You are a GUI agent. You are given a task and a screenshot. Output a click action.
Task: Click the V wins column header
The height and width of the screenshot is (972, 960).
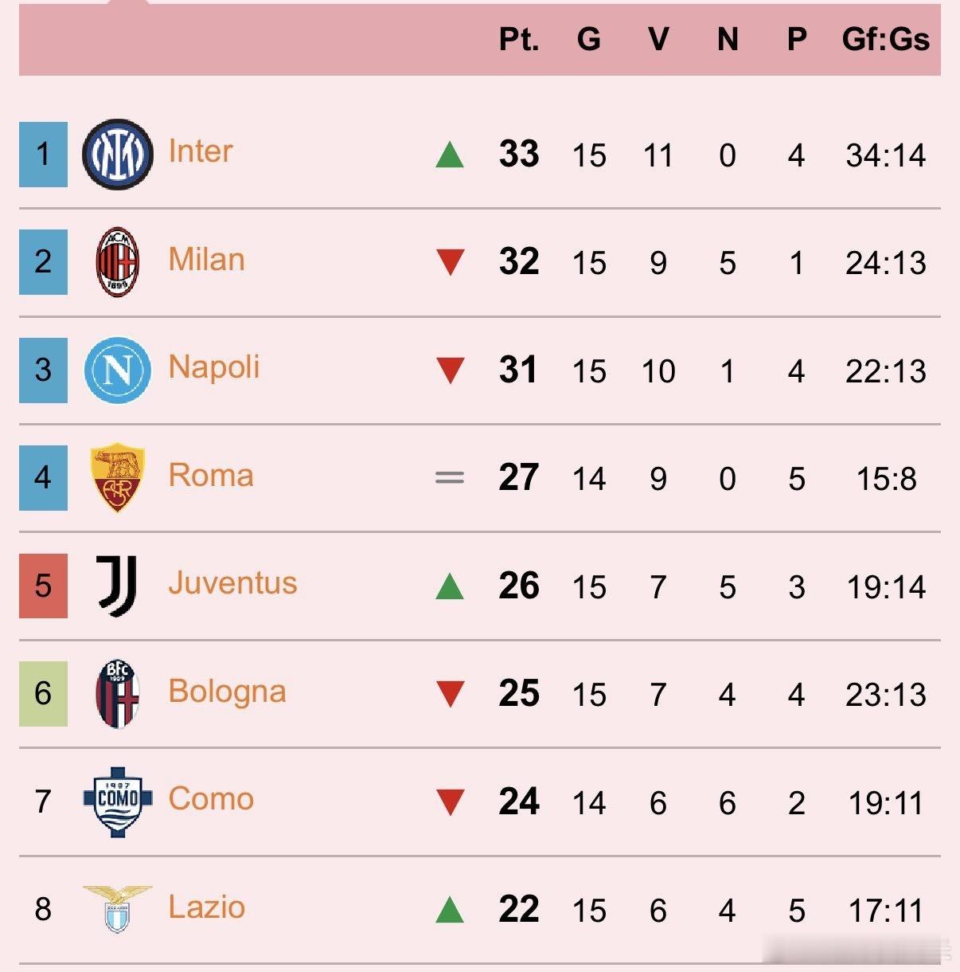coord(658,39)
